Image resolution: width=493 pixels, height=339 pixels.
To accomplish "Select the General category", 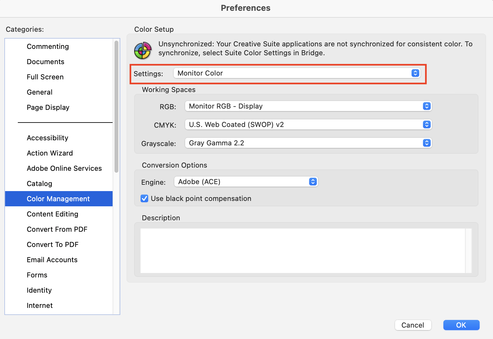I will pos(39,92).
